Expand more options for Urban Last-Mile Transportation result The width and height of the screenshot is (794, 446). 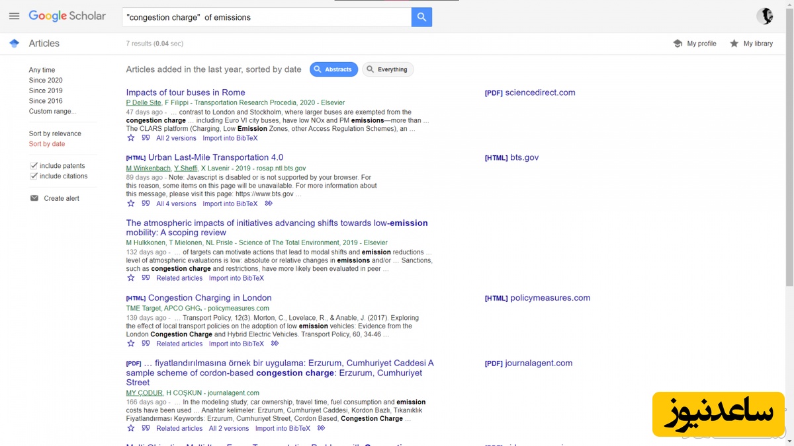pyautogui.click(x=269, y=204)
